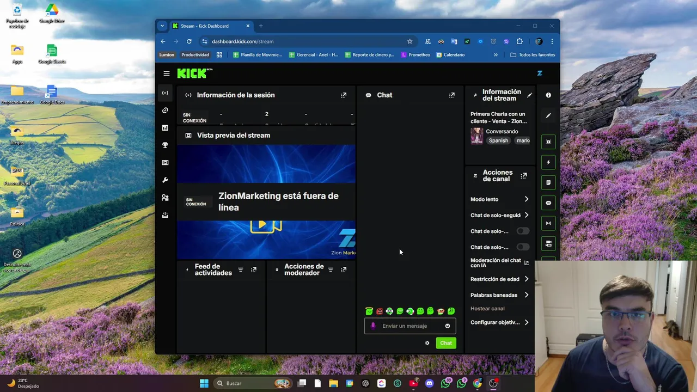Click the chat bubble quick-action button

[x=548, y=203]
